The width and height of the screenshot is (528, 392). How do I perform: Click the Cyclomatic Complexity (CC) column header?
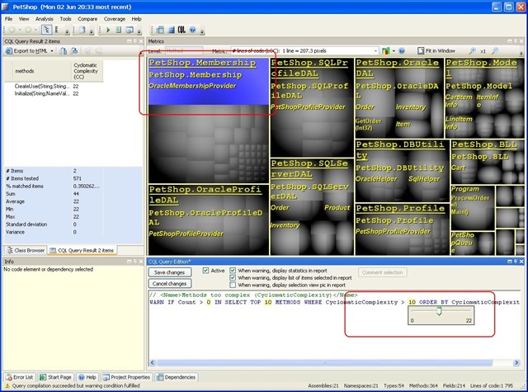[x=87, y=71]
